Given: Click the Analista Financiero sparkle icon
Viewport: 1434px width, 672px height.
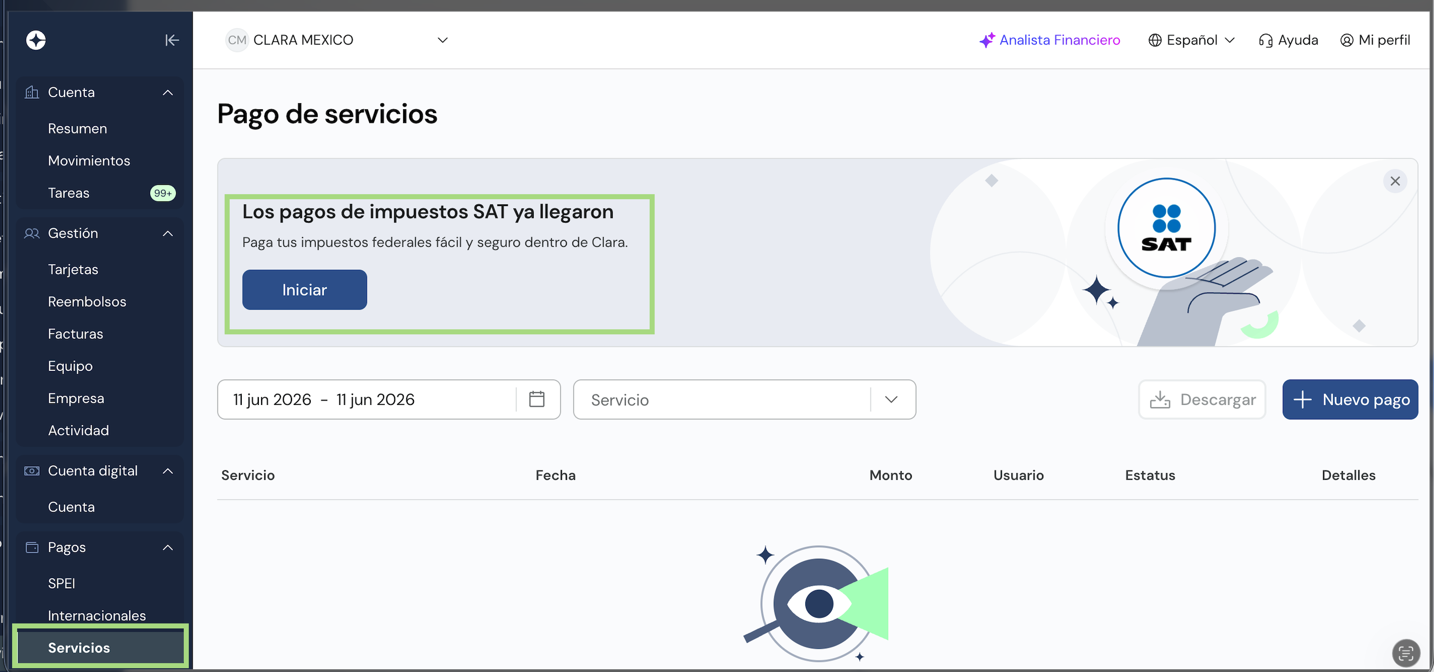Looking at the screenshot, I should (x=987, y=40).
